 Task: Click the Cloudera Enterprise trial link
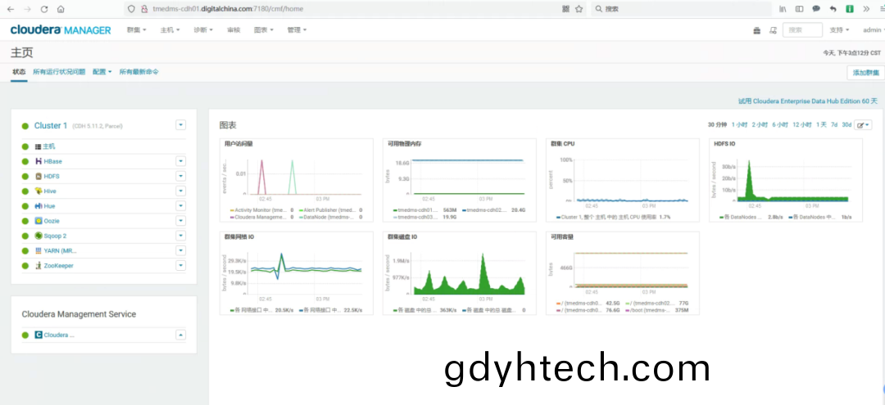808,101
